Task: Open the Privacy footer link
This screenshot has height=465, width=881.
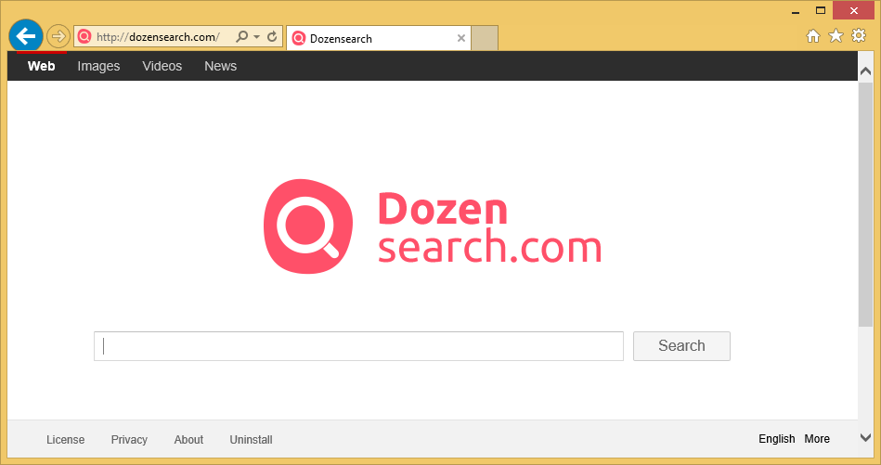Action: click(129, 440)
